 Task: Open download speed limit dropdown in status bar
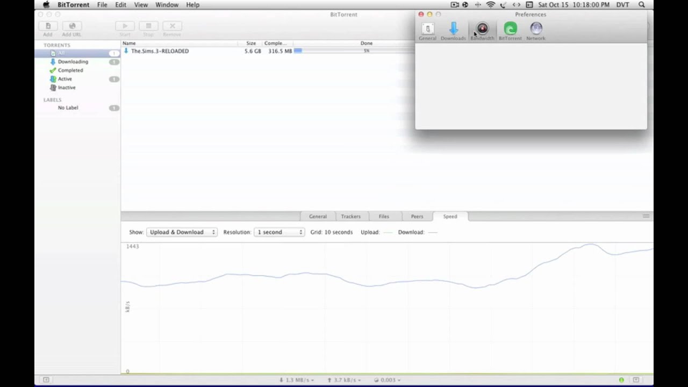[297, 380]
